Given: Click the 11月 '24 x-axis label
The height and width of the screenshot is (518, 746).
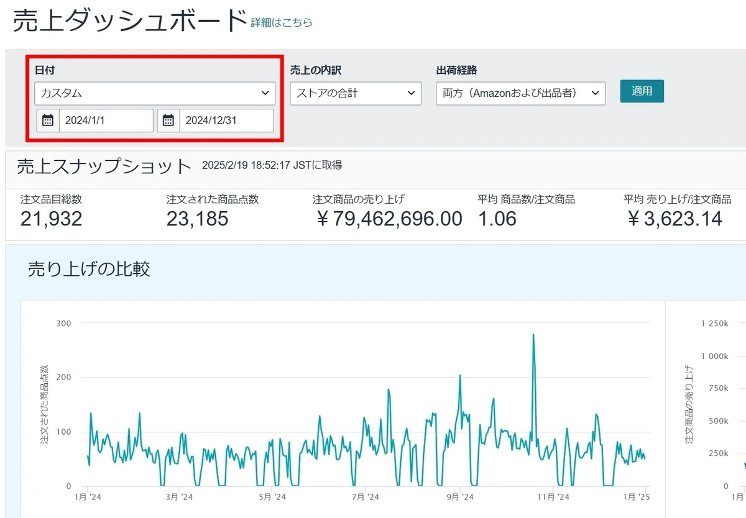Looking at the screenshot, I should pyautogui.click(x=553, y=497).
